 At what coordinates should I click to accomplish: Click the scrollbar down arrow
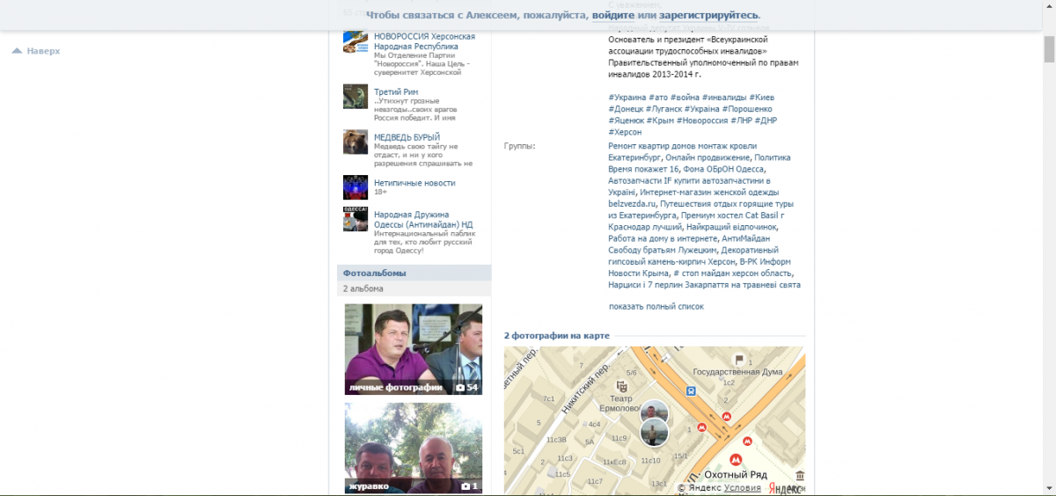coord(1048,489)
